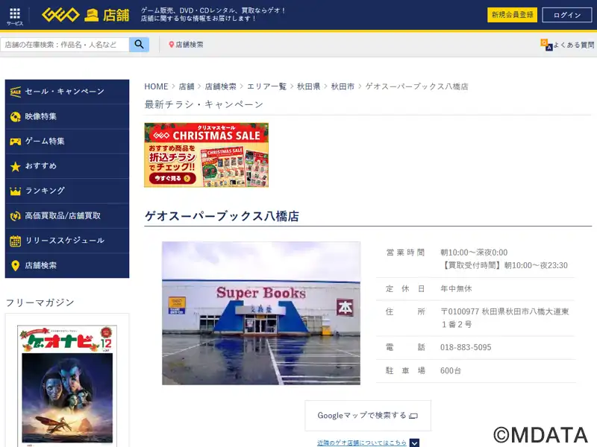Open 店舗検索 breadcrumb link
This screenshot has width=597, height=447.
[220, 86]
